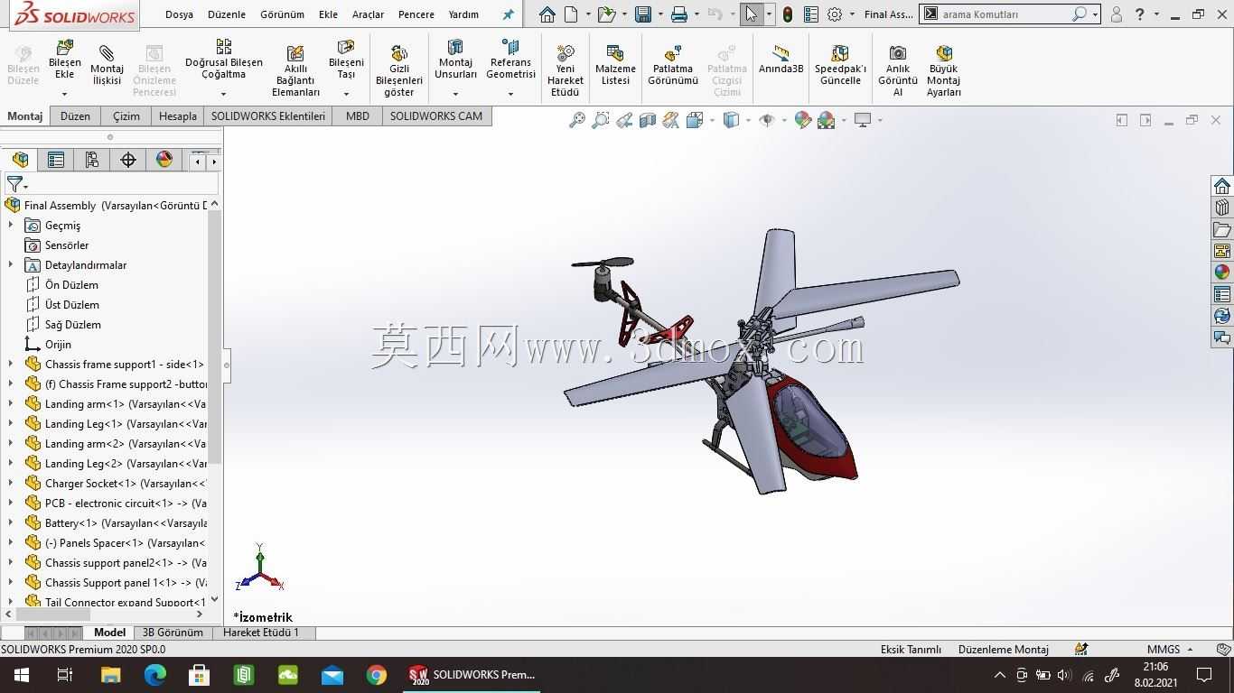
Task: Toggle Anında3B (Instant3D)
Action: click(x=781, y=60)
